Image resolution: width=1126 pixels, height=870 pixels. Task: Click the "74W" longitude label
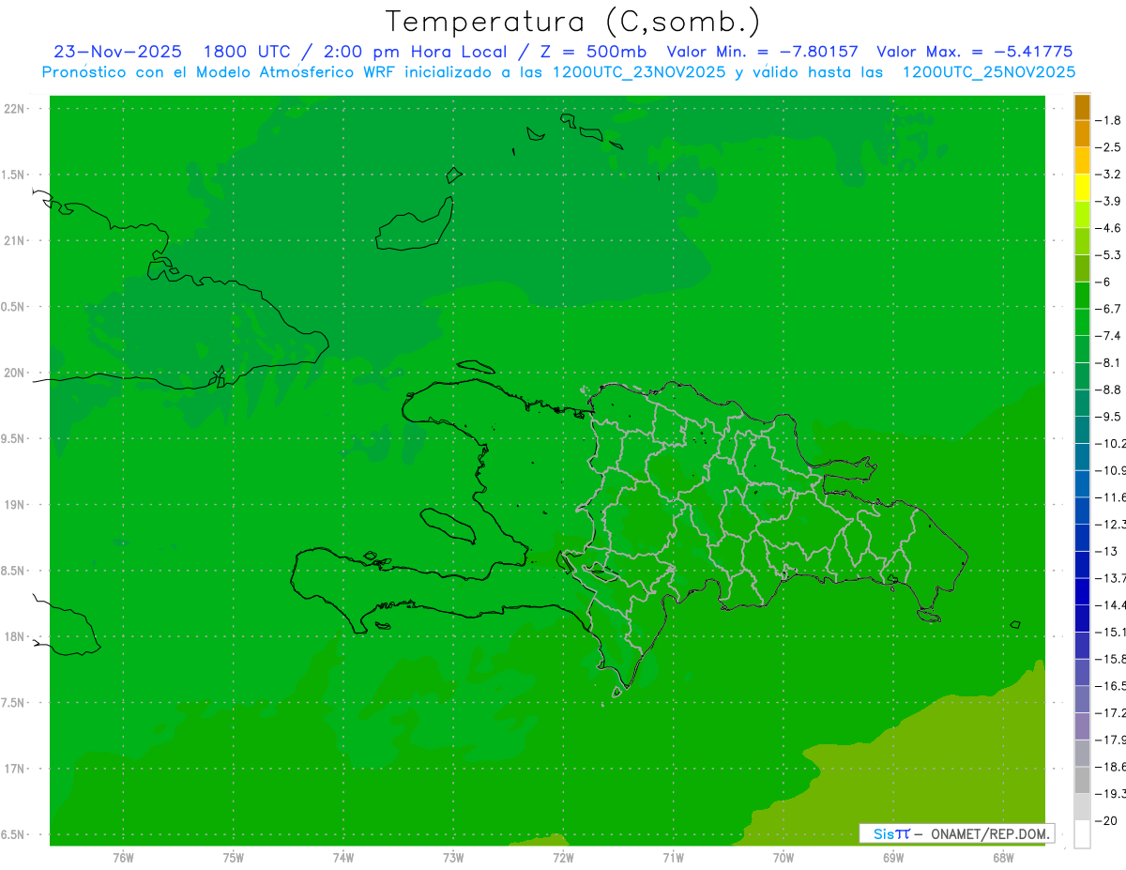pyautogui.click(x=343, y=858)
